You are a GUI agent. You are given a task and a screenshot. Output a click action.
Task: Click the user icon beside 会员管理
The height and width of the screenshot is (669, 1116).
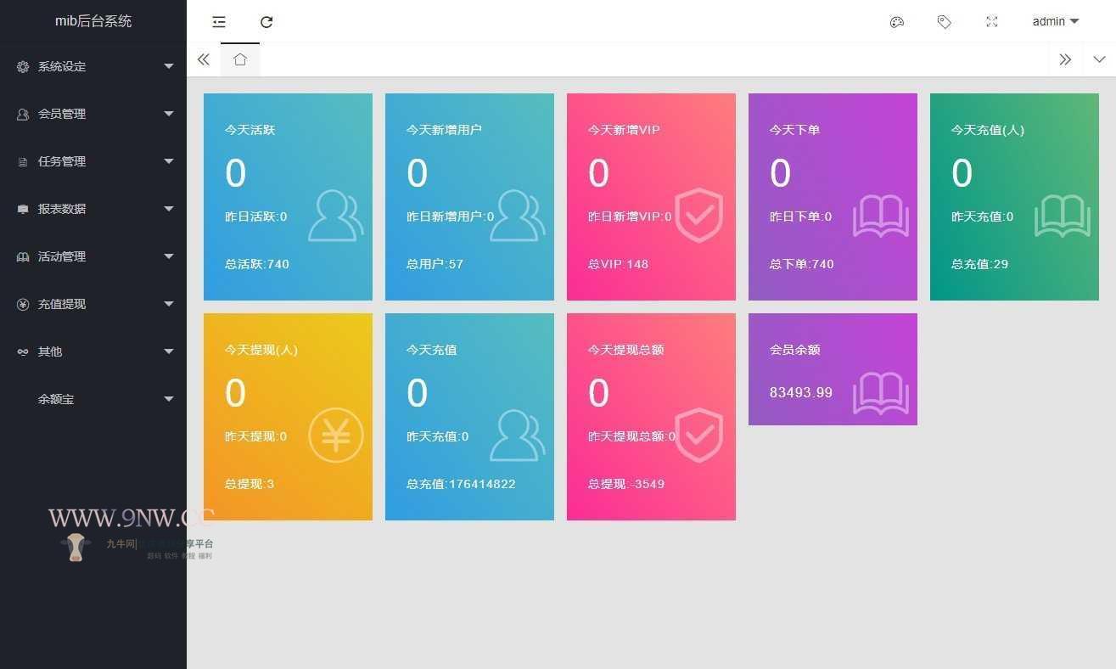pyautogui.click(x=23, y=114)
